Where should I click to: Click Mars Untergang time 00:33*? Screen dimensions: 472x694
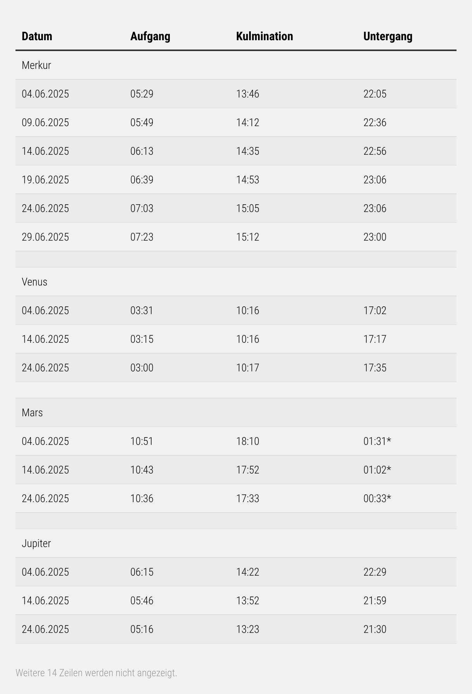coord(377,499)
